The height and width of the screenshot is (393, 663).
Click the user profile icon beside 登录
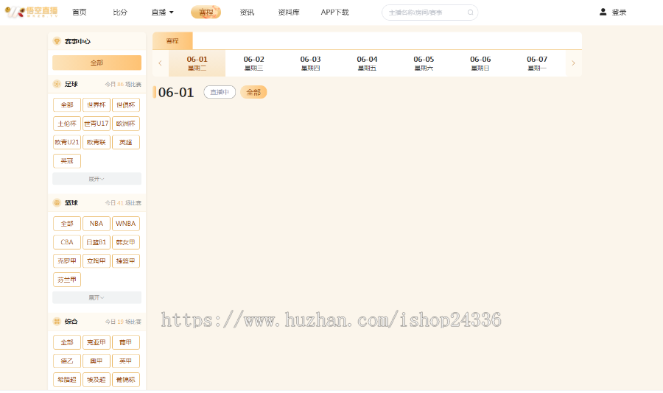coord(603,13)
